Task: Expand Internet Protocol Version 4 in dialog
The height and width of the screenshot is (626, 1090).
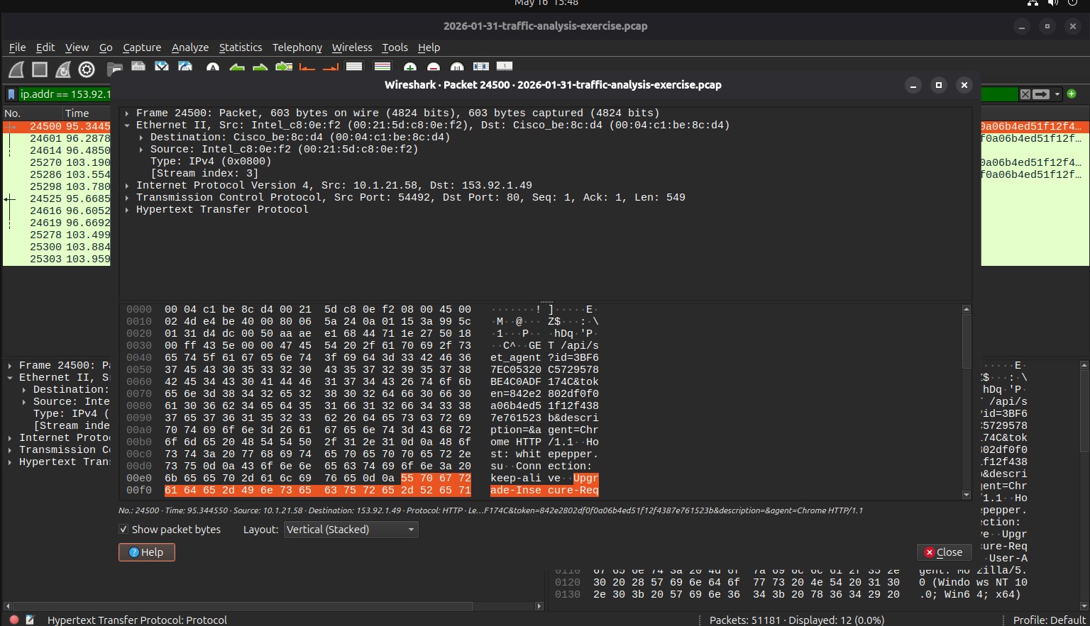Action: click(x=126, y=186)
